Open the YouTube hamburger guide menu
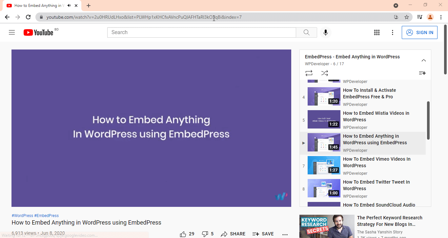The height and width of the screenshot is (238, 448). click(12, 32)
